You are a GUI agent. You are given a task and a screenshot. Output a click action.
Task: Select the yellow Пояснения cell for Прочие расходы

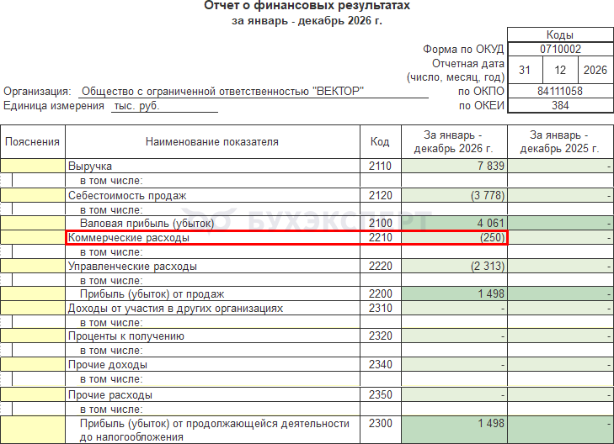pos(33,394)
